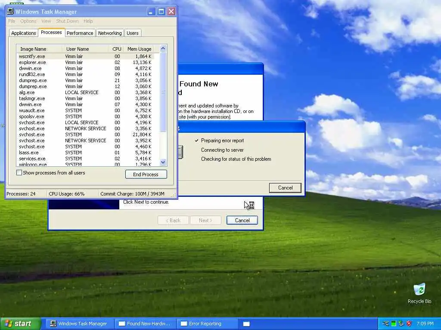The image size is (441, 330).
Task: Open the Start menu
Action: 20,324
